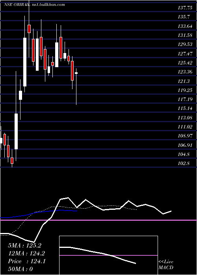Click the 5MA : 125.2 value
This screenshot has width=197, height=275.
pyautogui.click(x=24, y=246)
